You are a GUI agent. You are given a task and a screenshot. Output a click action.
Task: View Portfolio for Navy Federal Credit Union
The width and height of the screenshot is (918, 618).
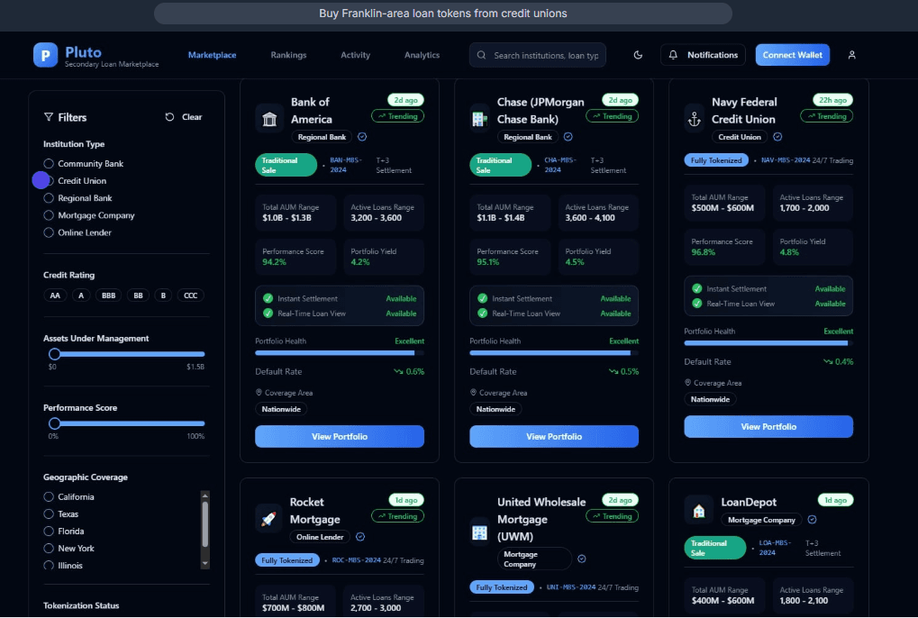click(x=768, y=427)
